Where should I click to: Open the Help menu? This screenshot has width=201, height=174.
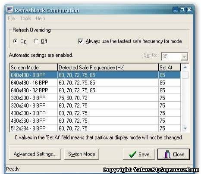pyautogui.click(x=41, y=19)
